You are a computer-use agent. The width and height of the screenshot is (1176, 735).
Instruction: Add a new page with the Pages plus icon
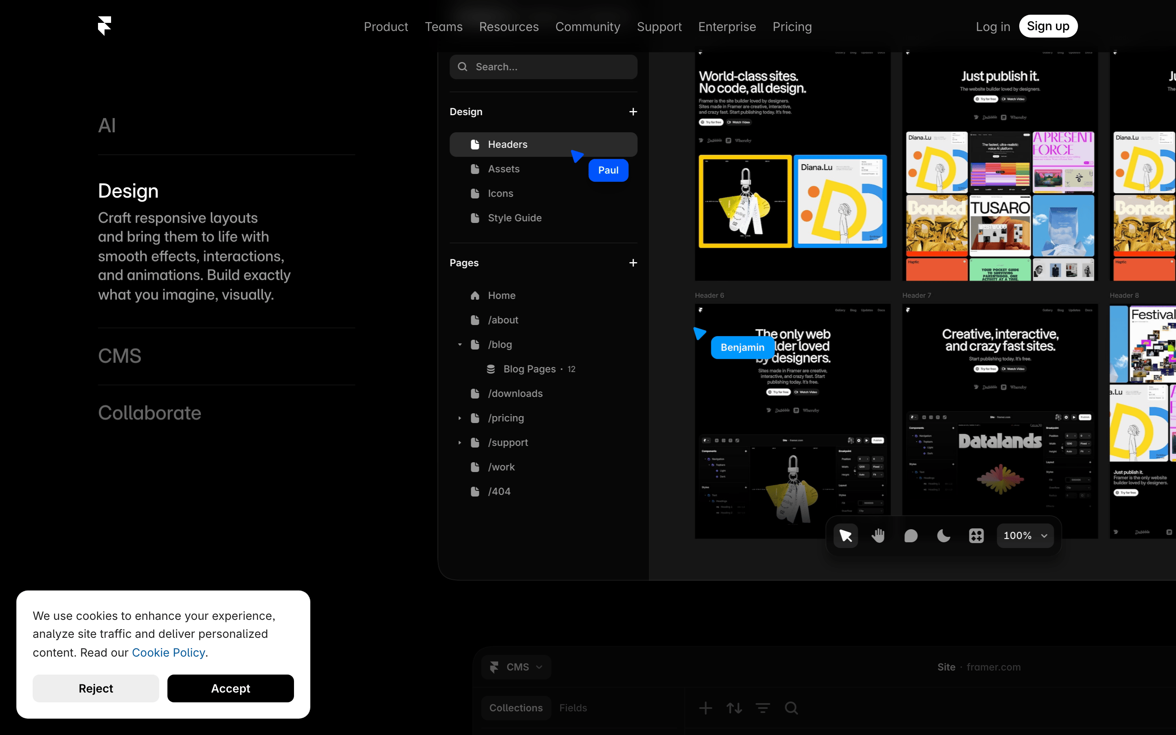(x=633, y=263)
